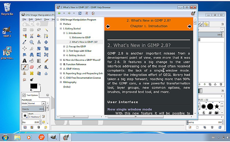Viewport: 230px width, 142px height.
Task: Expand 3. First Steps with Wilber
Action: [64, 51]
